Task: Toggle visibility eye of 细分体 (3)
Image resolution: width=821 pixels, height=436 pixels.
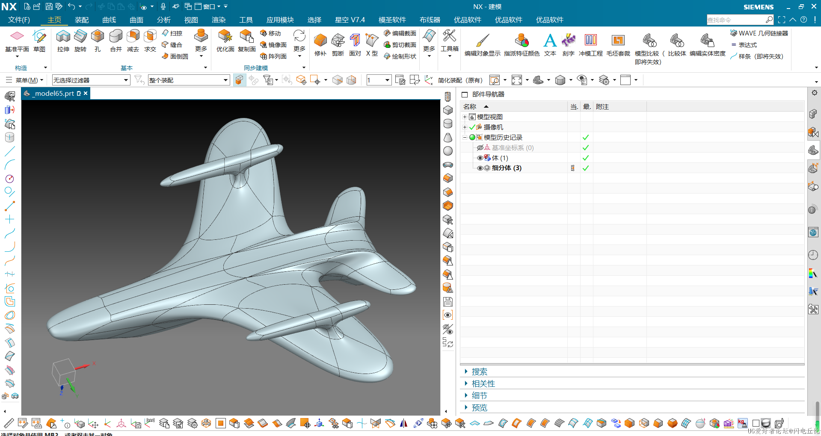Action: click(480, 168)
